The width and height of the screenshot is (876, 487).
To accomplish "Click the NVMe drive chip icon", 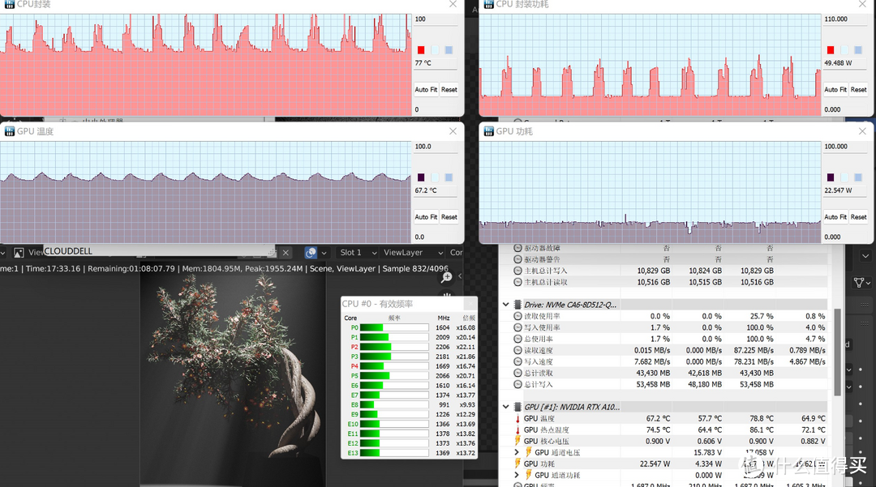I will coord(517,305).
